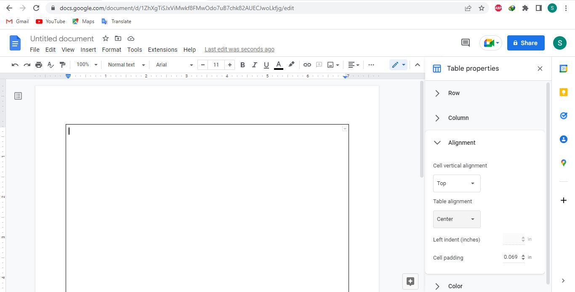The width and height of the screenshot is (575, 292).
Task: Get add-ons with the plus icon
Action: tap(563, 200)
